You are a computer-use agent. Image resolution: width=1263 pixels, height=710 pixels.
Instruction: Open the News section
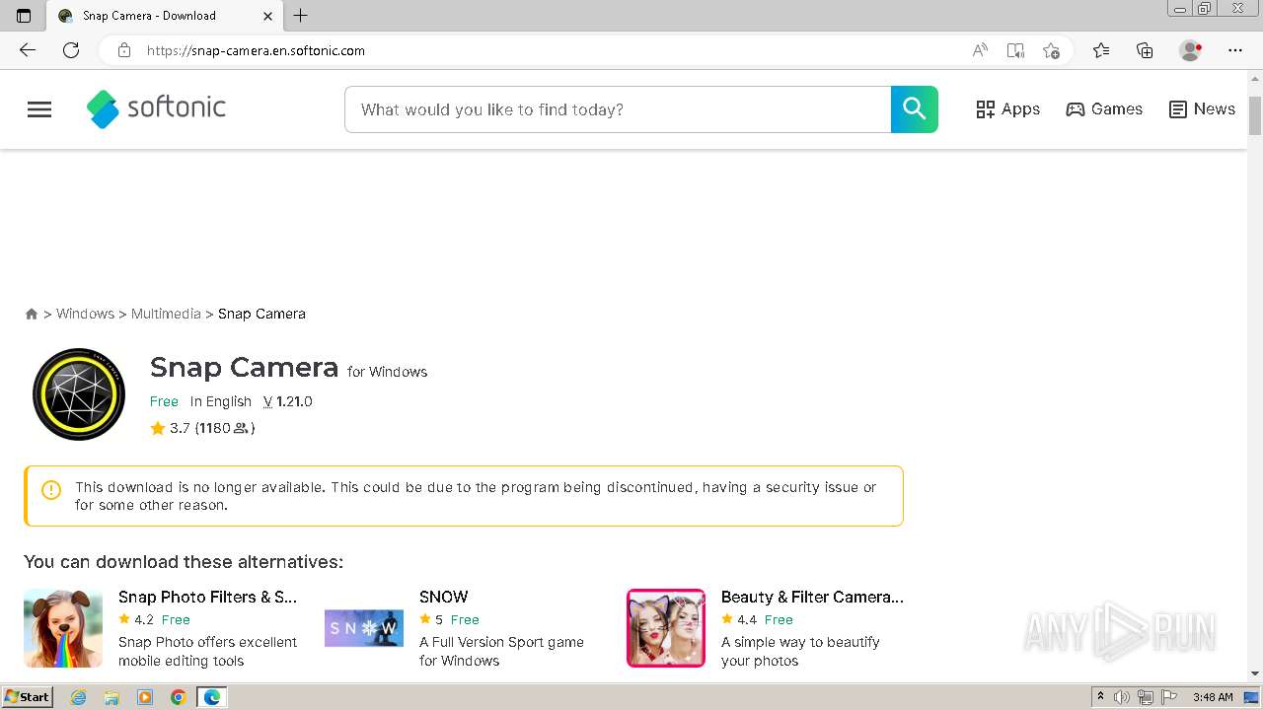(x=1202, y=109)
